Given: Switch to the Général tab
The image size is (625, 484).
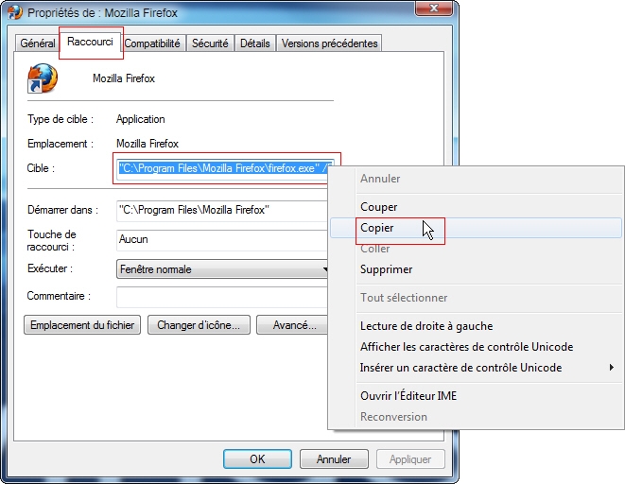Looking at the screenshot, I should 38,43.
